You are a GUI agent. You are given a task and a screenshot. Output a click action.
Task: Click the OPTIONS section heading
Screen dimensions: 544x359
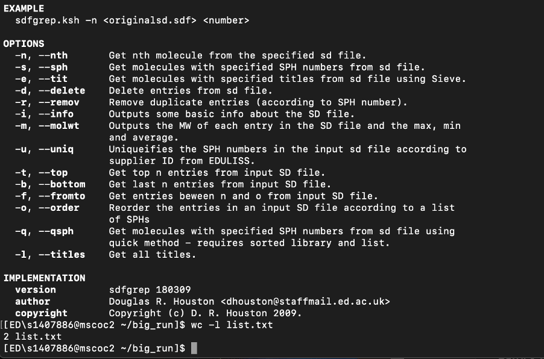(24, 43)
